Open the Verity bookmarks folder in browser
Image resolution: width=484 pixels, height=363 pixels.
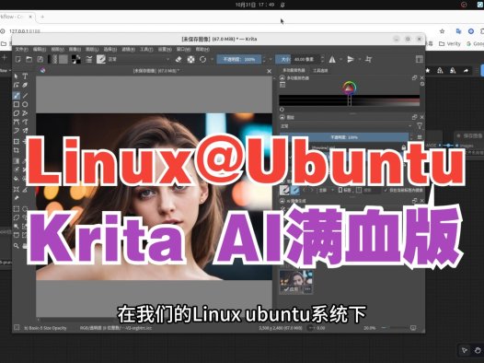[450, 43]
